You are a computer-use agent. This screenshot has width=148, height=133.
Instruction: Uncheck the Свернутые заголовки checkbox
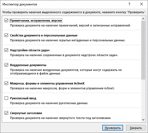click(x=6, y=113)
